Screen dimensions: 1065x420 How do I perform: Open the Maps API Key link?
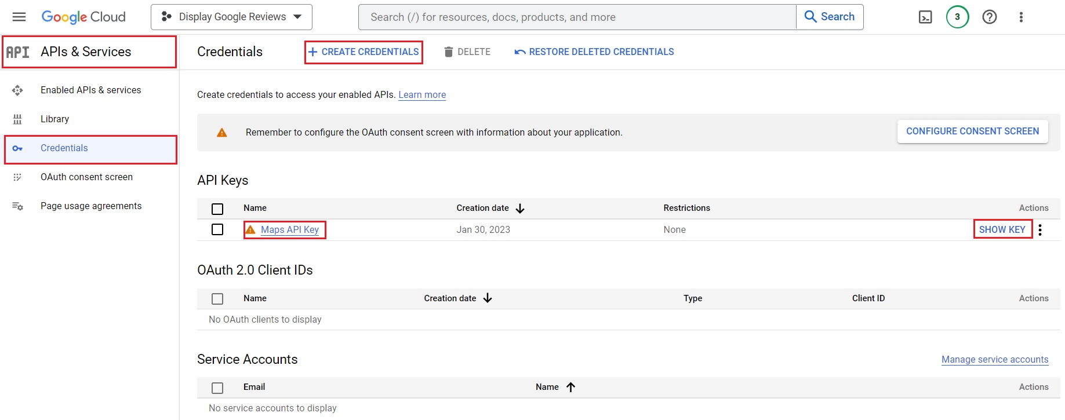point(290,229)
